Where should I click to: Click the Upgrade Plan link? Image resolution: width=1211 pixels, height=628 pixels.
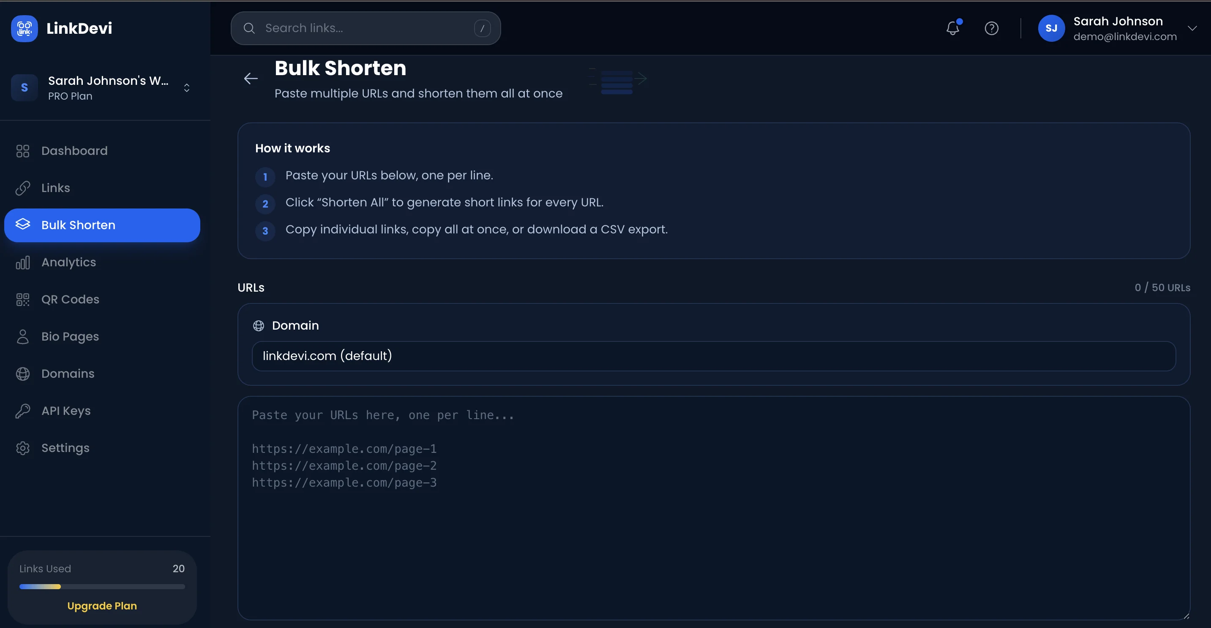pos(101,606)
